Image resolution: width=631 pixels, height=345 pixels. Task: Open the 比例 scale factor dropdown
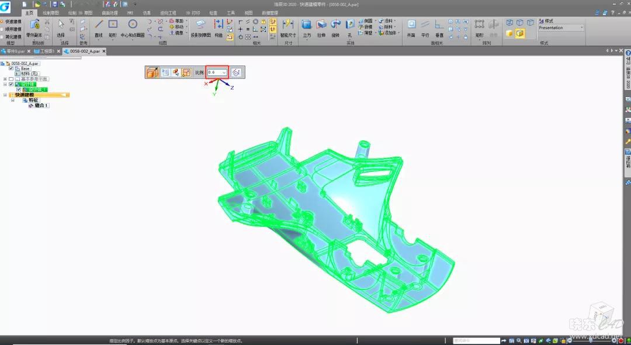coord(224,73)
